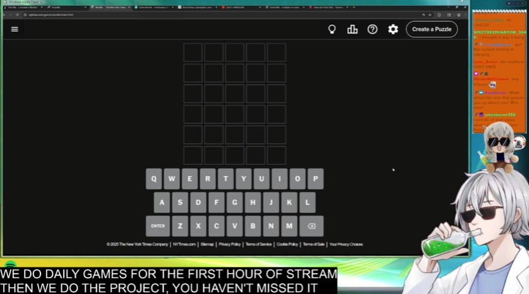Hit the R key on the keyboard
The image size is (529, 294).
point(208,179)
